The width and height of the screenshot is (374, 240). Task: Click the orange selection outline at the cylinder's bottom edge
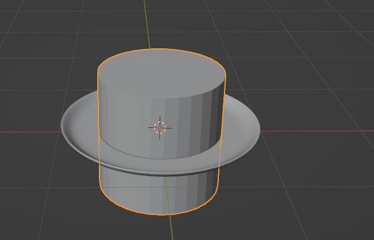click(159, 214)
